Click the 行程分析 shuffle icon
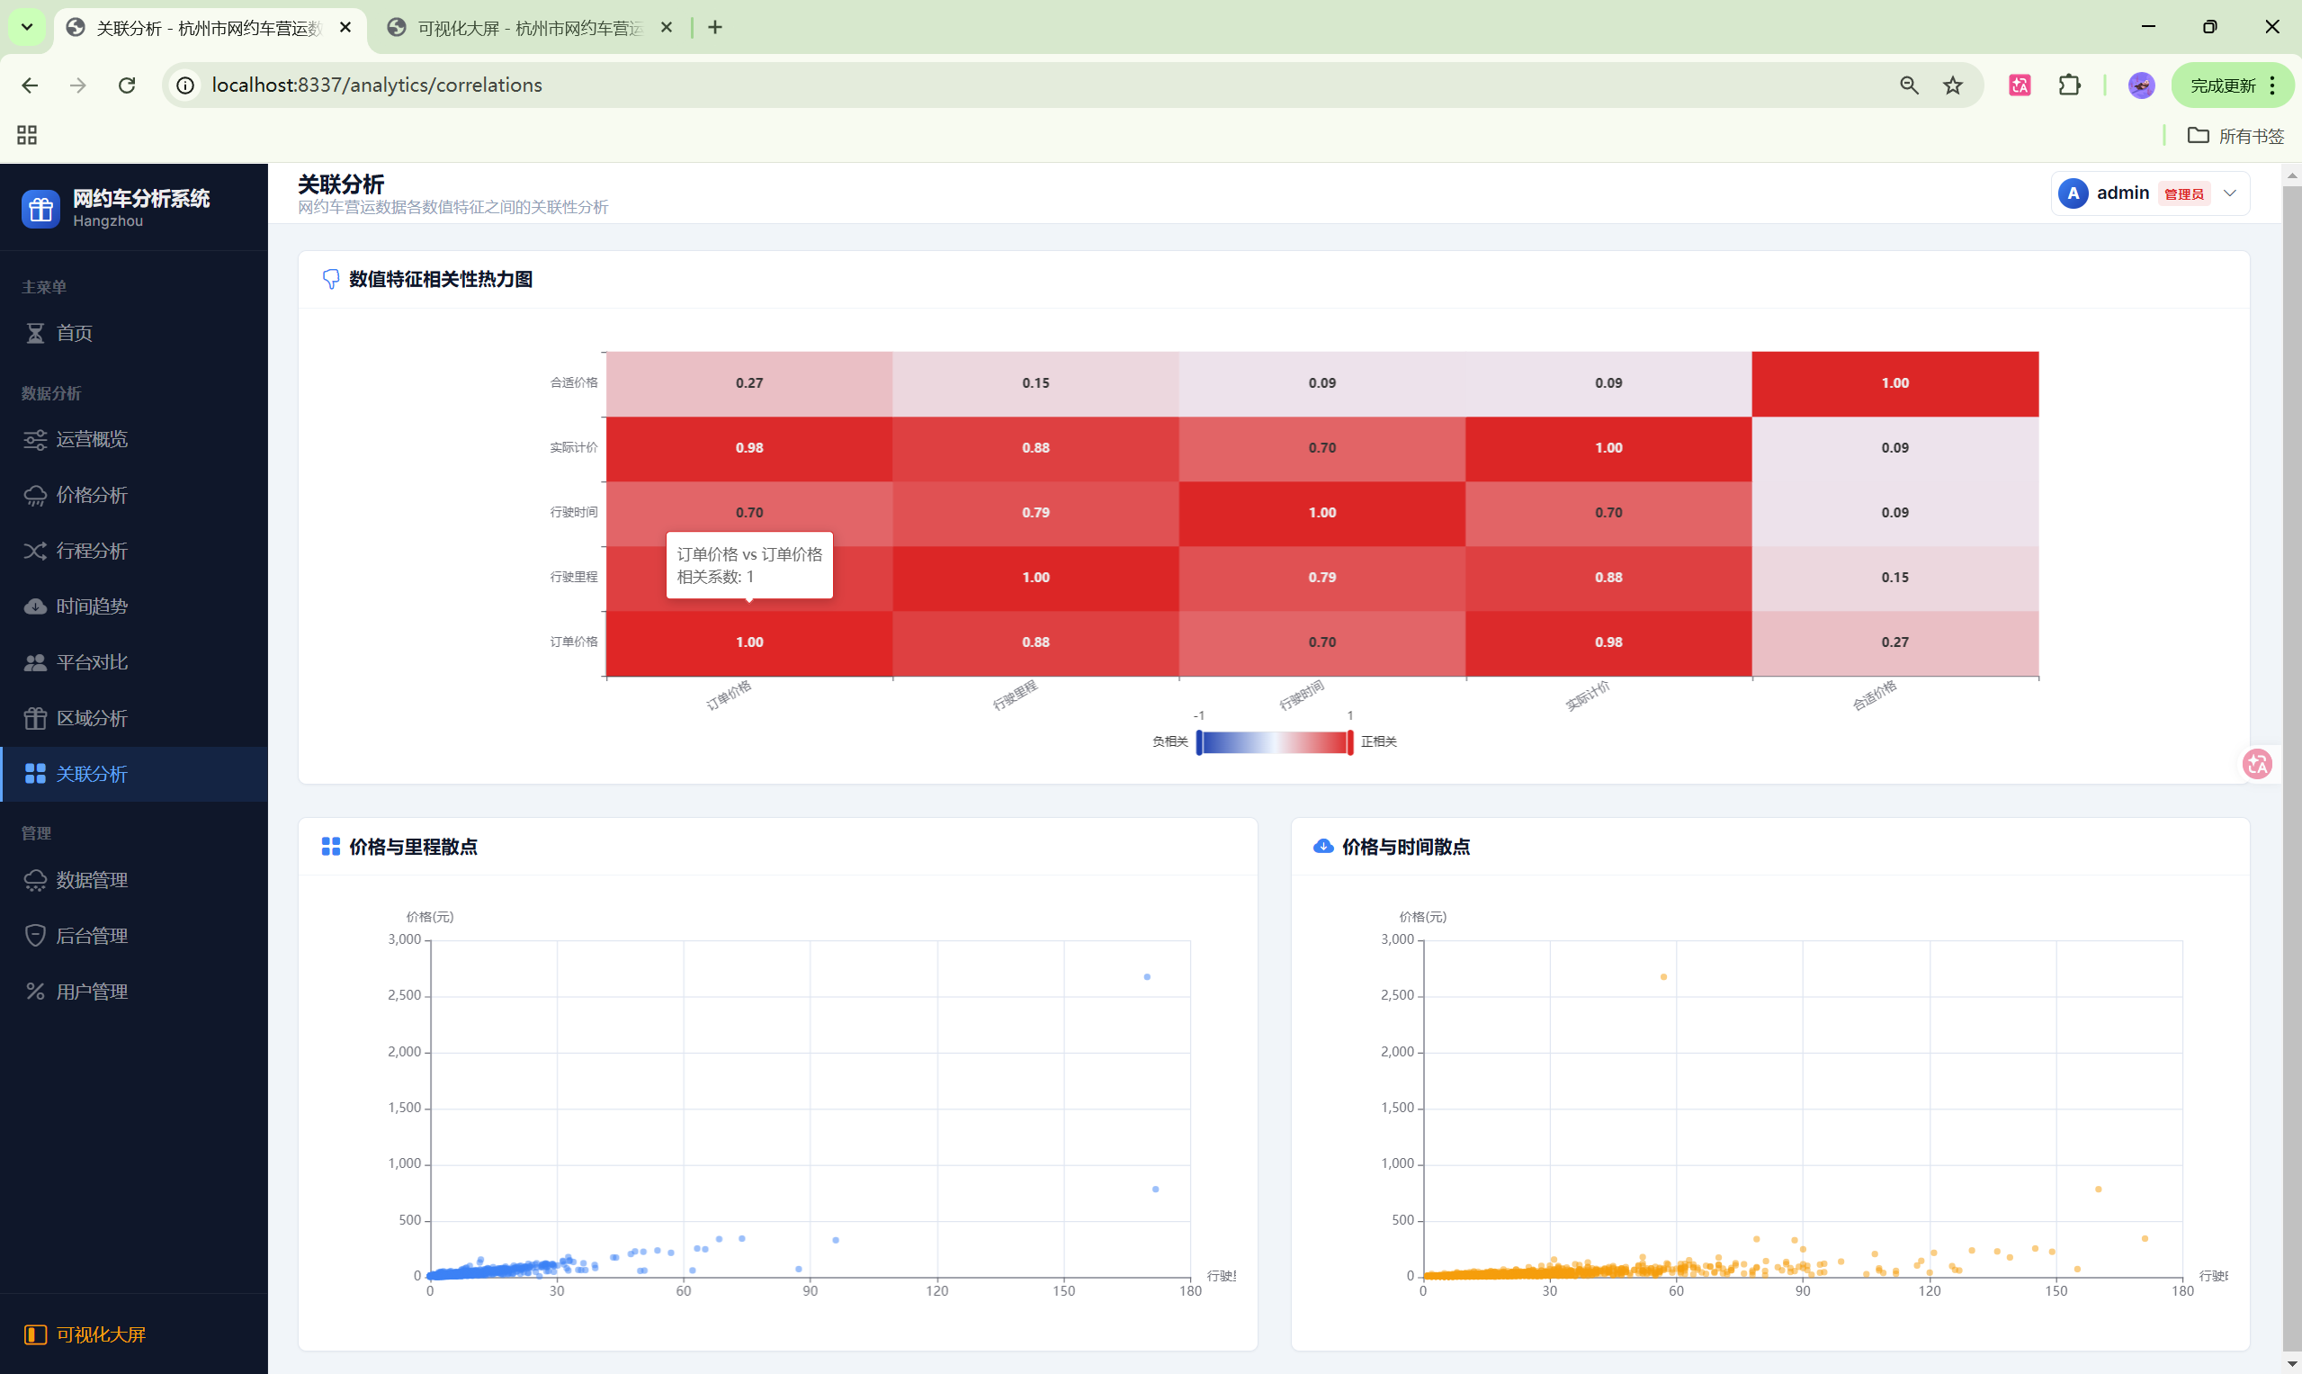The height and width of the screenshot is (1374, 2302). tap(35, 551)
